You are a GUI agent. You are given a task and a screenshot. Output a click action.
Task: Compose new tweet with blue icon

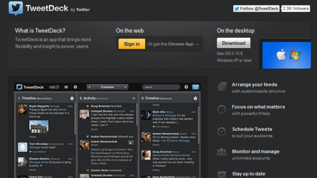point(195,87)
